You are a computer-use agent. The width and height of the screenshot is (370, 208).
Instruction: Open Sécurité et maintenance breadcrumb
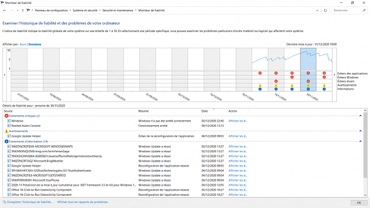(118, 10)
